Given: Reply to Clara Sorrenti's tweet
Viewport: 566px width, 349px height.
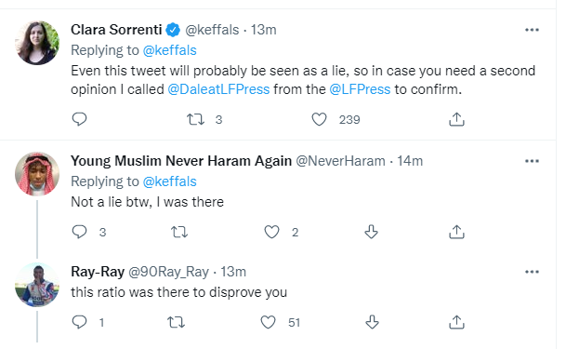Looking at the screenshot, I should tap(79, 119).
